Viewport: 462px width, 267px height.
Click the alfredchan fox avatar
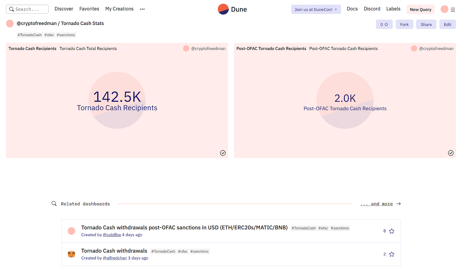(x=71, y=254)
